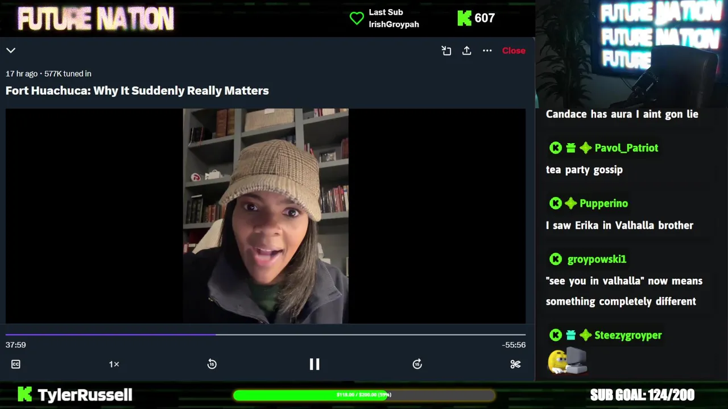
Task: Click the remaining time -55:56
Action: pos(514,345)
